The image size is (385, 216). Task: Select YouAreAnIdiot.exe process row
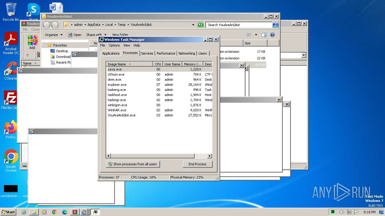[159, 115]
